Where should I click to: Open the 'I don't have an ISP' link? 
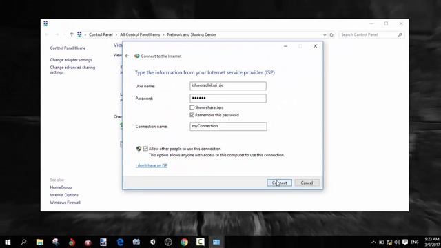point(152,165)
